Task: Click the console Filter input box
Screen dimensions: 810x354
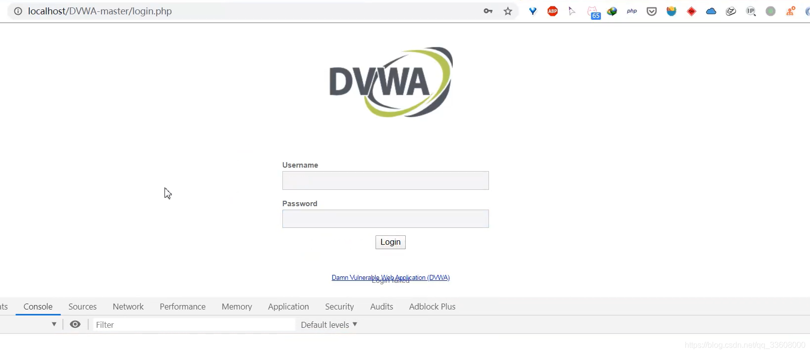Action: [194, 325]
